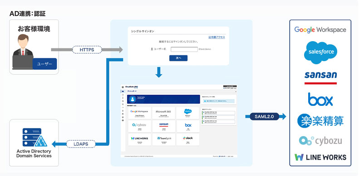Open the 証明書アクセス link
359x176 pixels.
[x=216, y=37]
